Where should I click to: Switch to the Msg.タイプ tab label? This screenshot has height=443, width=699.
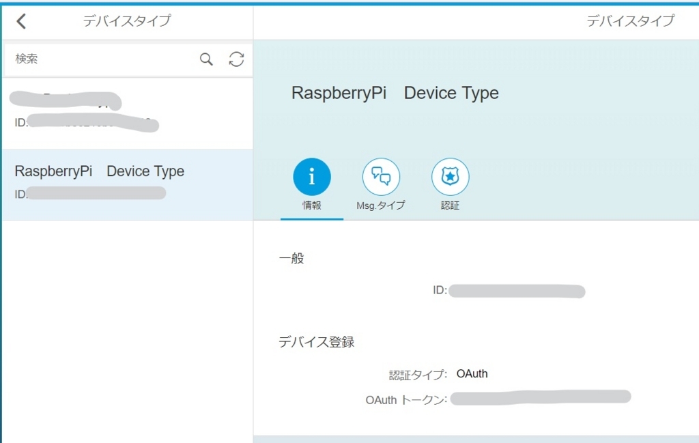pyautogui.click(x=381, y=205)
